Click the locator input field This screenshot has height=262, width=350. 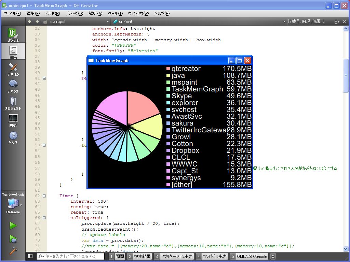(70, 257)
